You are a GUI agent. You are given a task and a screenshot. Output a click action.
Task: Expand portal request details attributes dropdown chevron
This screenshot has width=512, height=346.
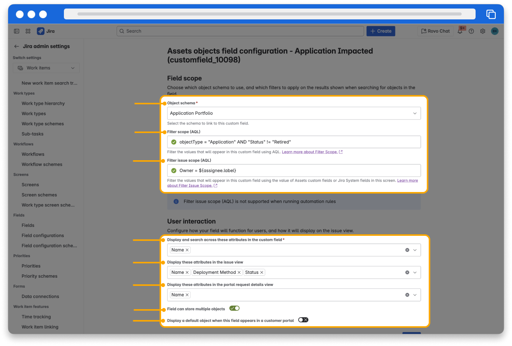(x=415, y=295)
